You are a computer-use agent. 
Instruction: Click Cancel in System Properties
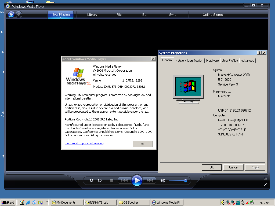[x=233, y=167]
